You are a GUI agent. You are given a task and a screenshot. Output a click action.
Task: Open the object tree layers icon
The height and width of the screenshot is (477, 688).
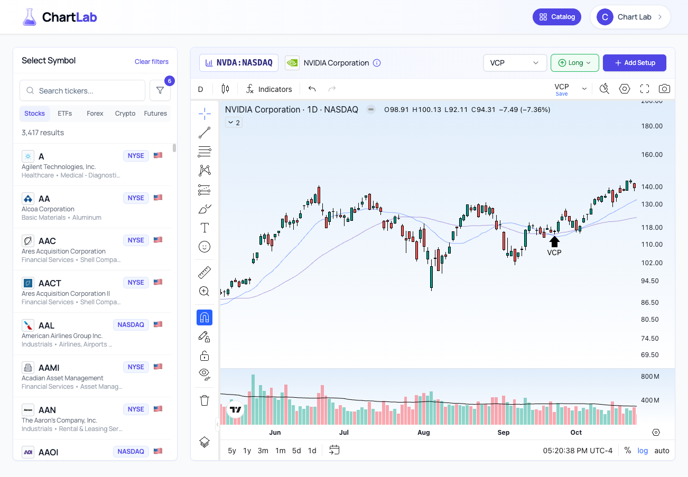[x=204, y=442]
